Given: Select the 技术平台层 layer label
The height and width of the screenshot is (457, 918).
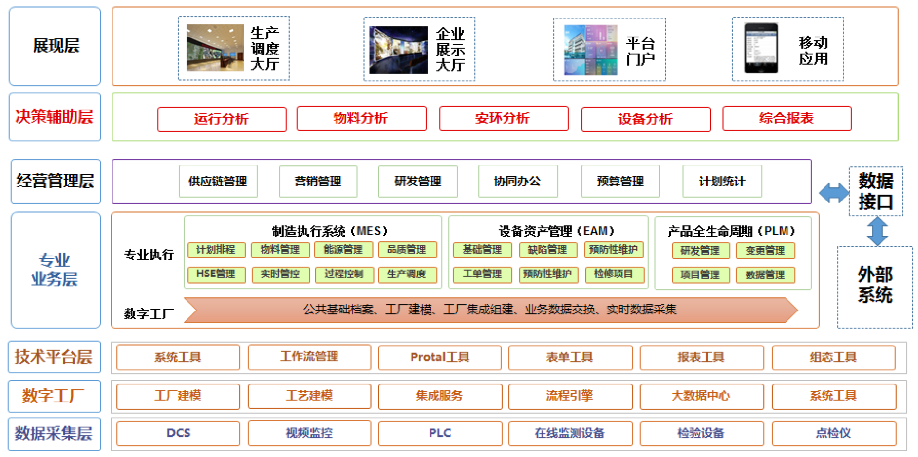Looking at the screenshot, I should click(x=54, y=357).
